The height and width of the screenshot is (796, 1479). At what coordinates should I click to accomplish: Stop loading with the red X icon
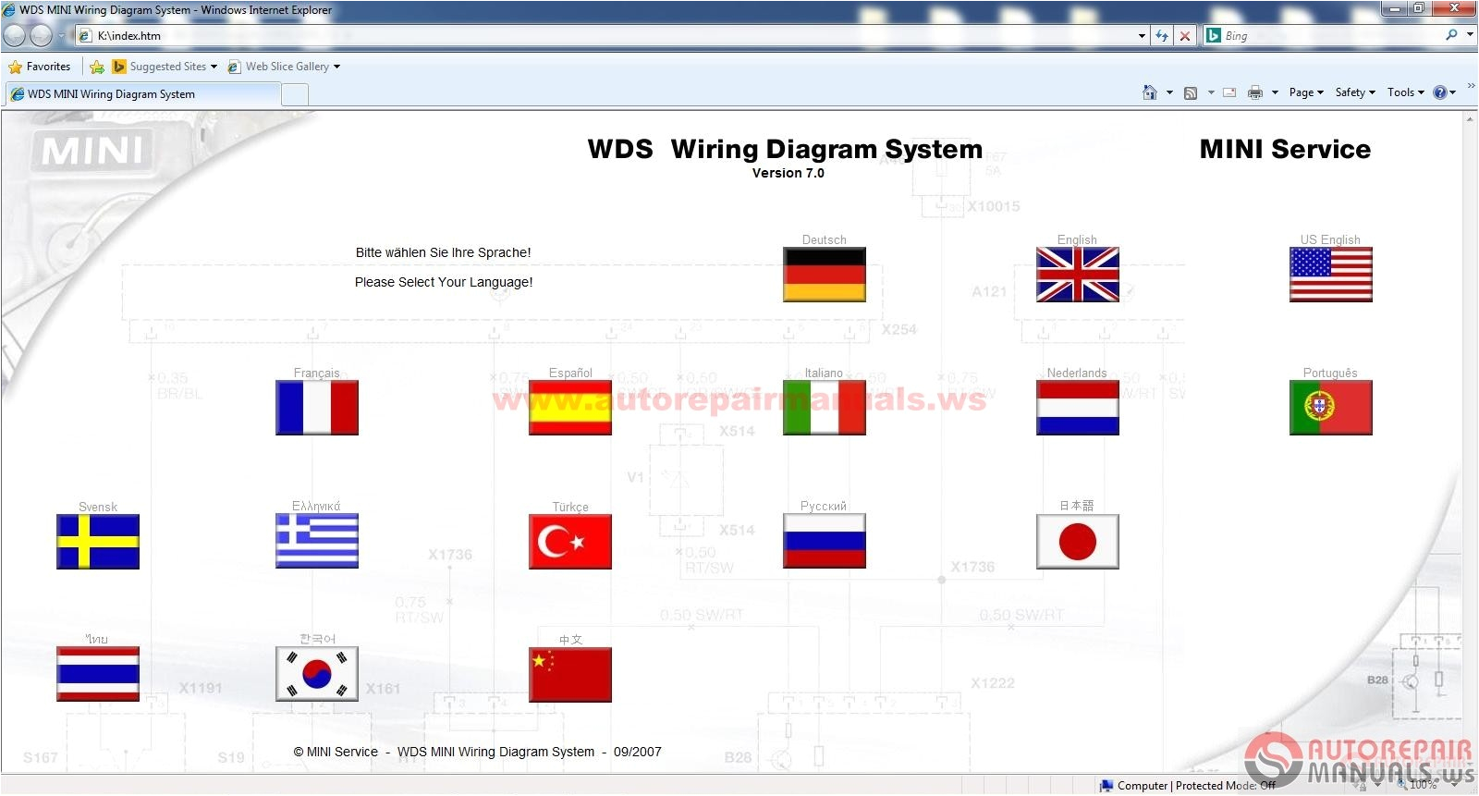point(1185,36)
